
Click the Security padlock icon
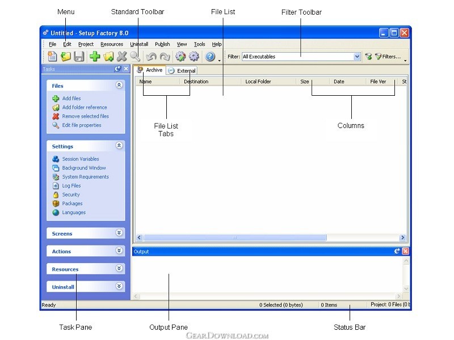click(x=56, y=195)
